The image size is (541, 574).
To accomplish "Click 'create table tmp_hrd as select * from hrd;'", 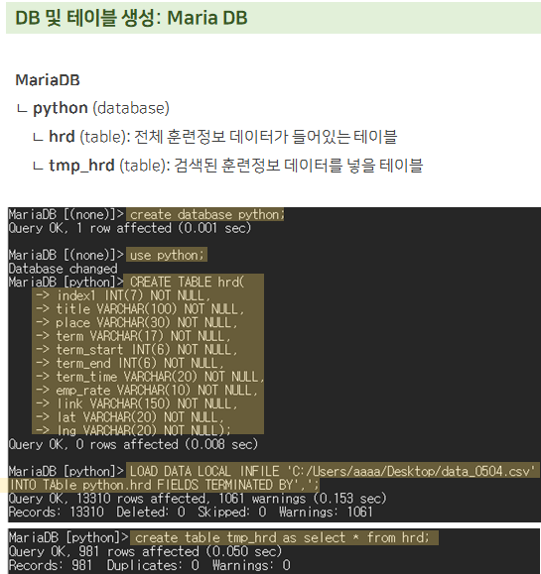I will coord(282,537).
